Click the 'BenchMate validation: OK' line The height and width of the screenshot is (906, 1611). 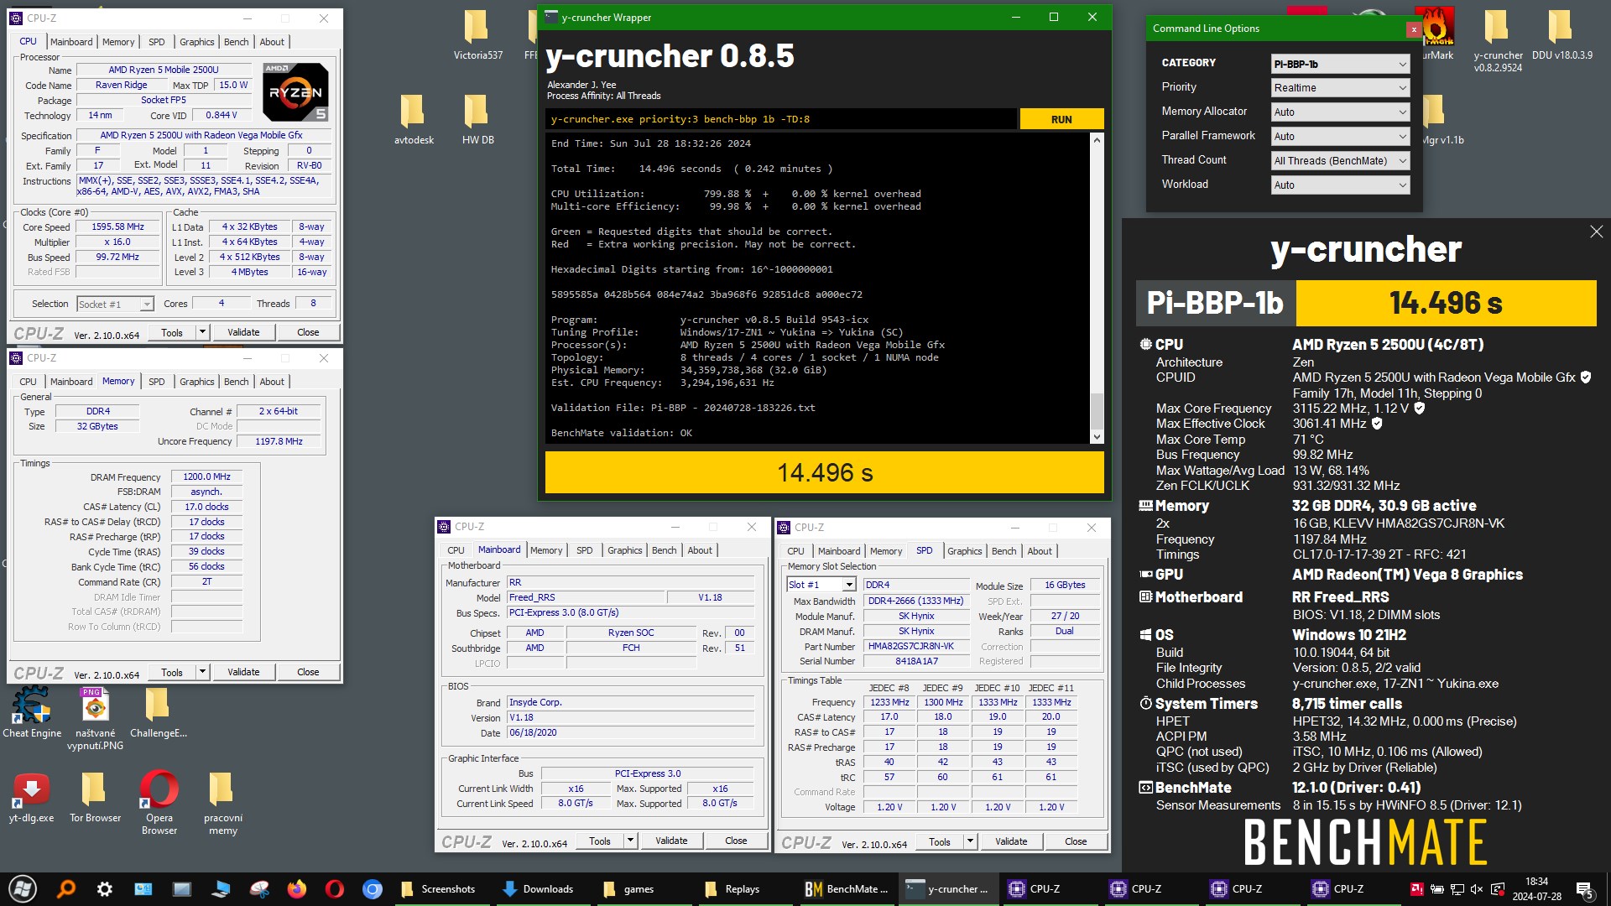(x=622, y=433)
